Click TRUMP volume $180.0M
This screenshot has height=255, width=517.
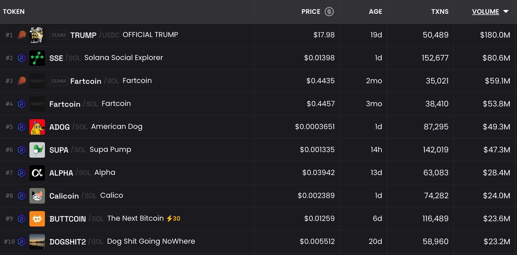pyautogui.click(x=495, y=35)
